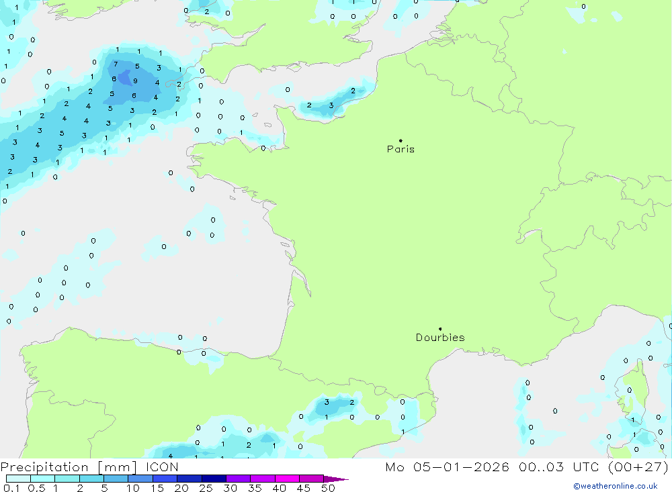Pick the 1–2 mm legend swatch

pos(67,479)
